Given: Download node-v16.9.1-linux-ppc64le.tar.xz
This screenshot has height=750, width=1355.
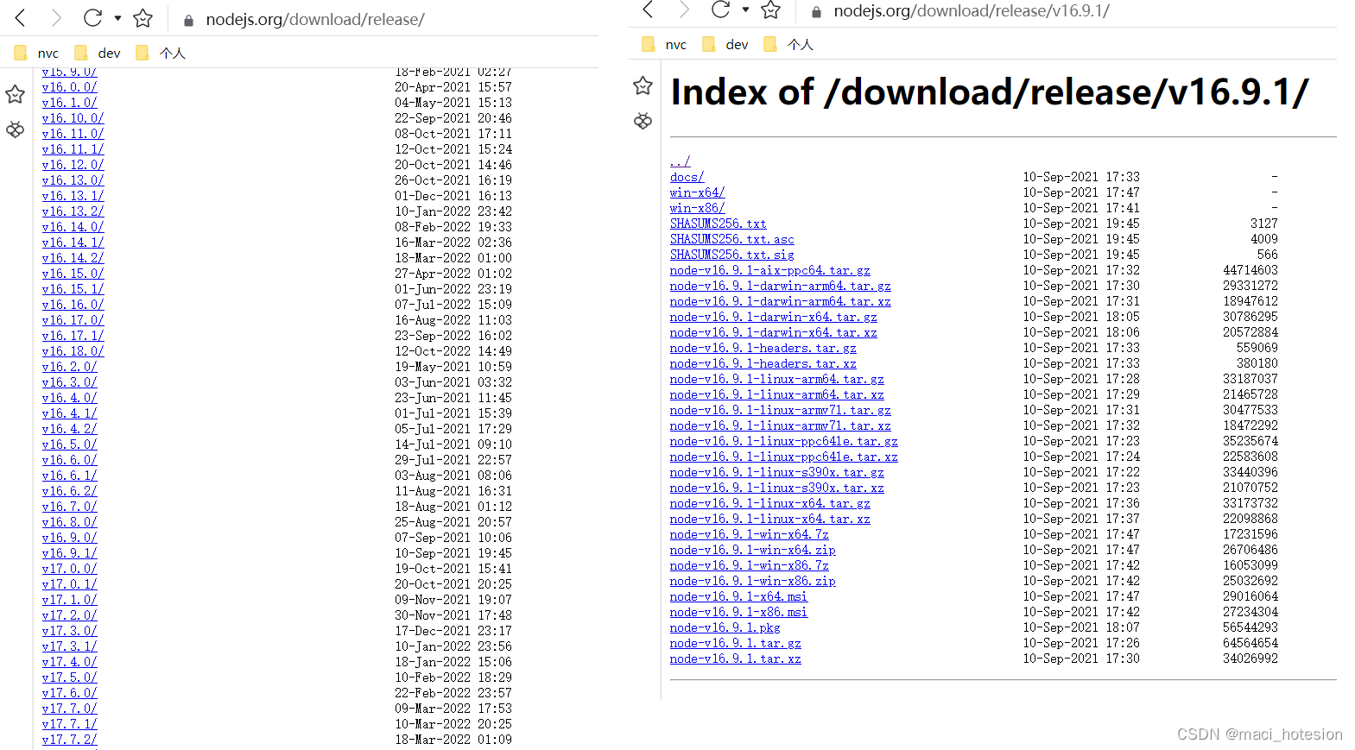Looking at the screenshot, I should pos(783,457).
